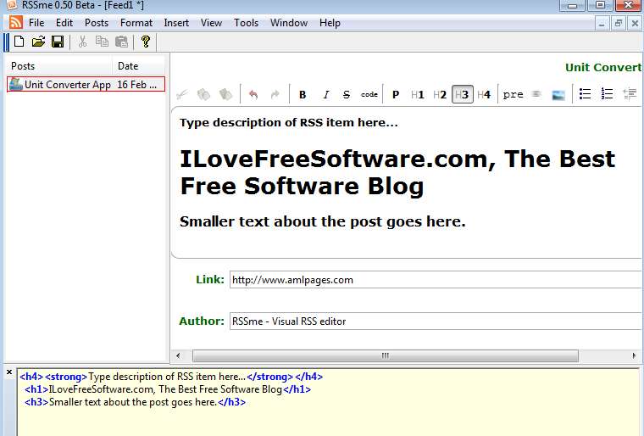Insert an image with picture icon
Screen dimensions: 644x436
[558, 95]
